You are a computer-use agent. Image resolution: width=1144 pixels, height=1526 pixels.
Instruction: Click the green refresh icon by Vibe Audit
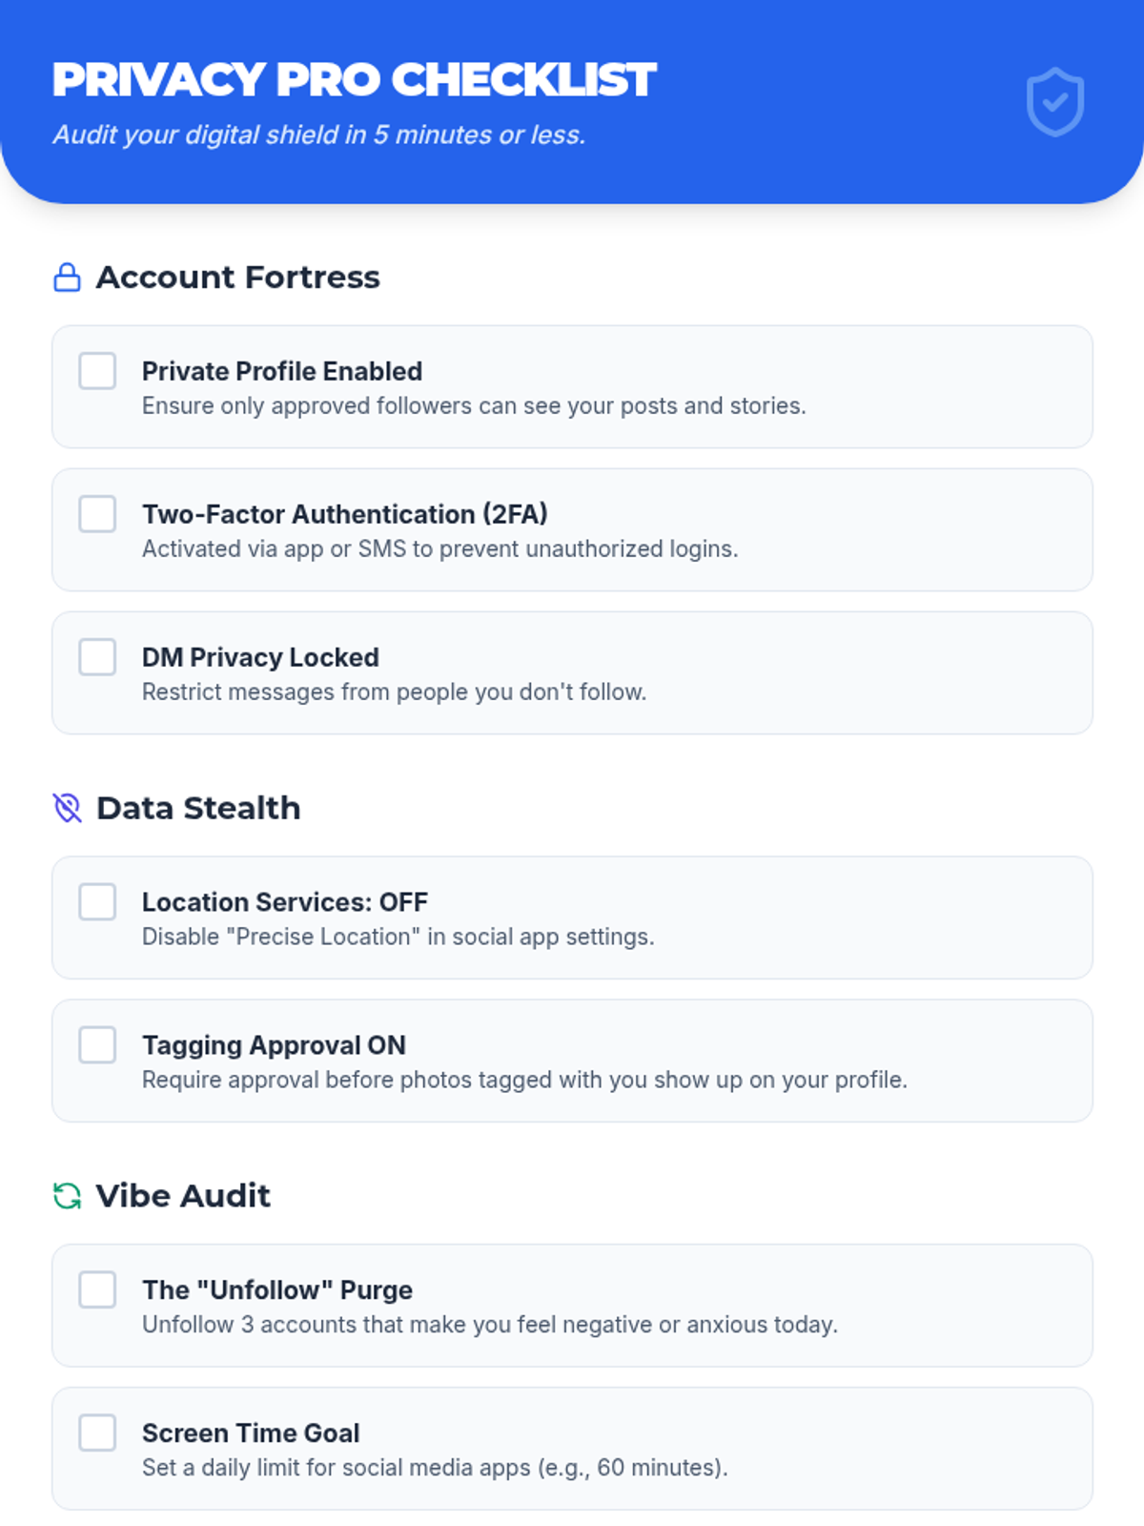click(x=67, y=1195)
